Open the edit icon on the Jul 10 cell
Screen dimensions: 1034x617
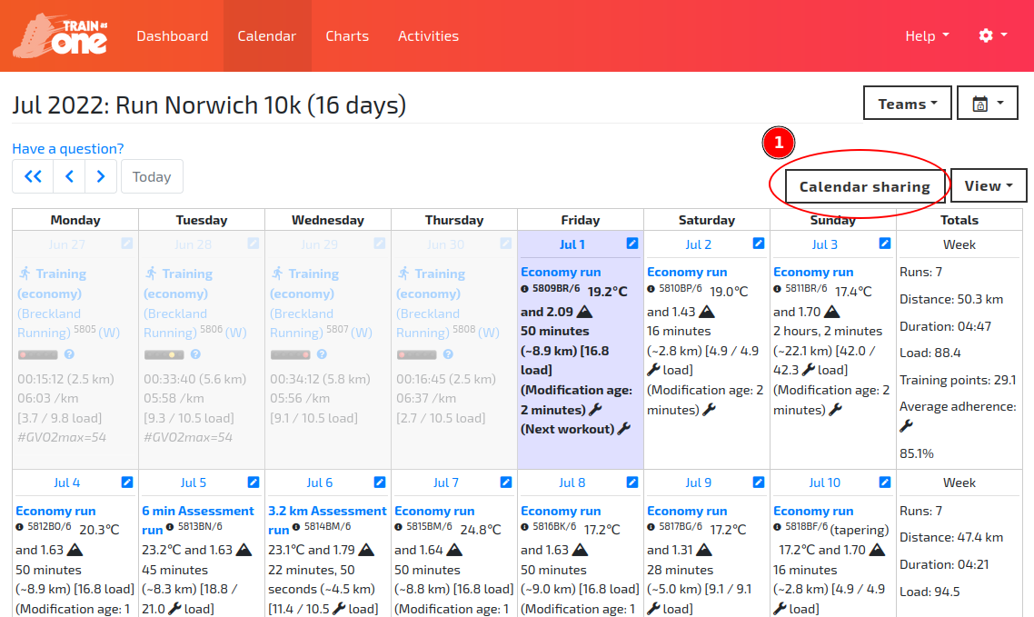883,482
